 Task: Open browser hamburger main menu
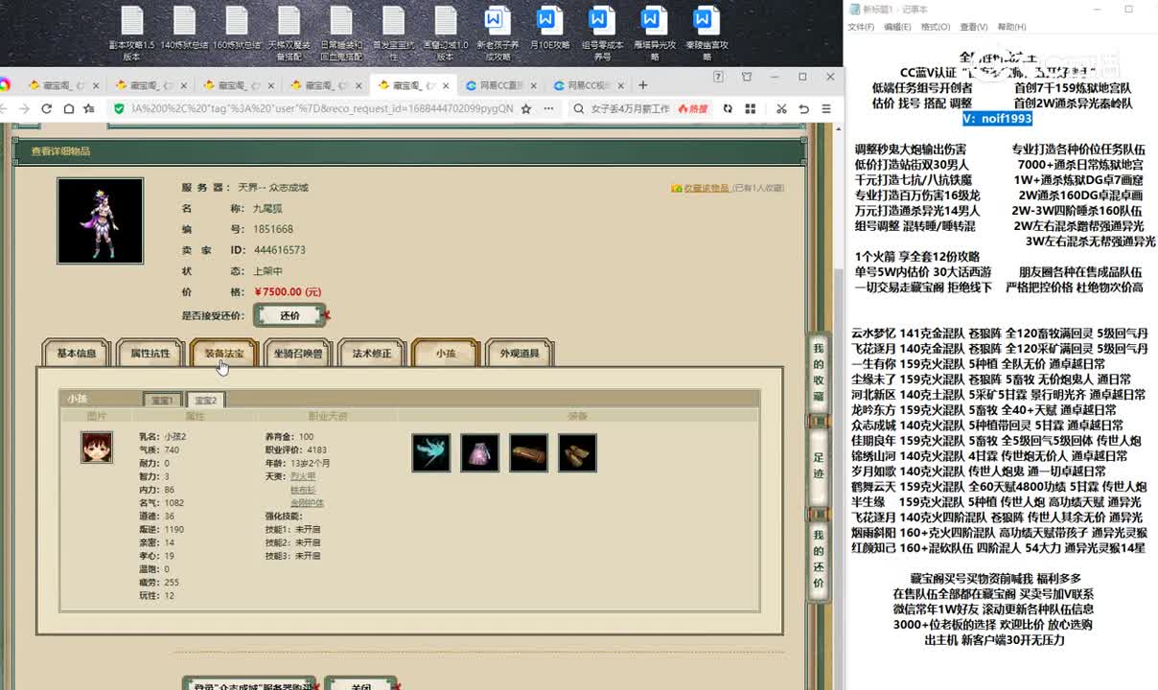[x=825, y=109]
